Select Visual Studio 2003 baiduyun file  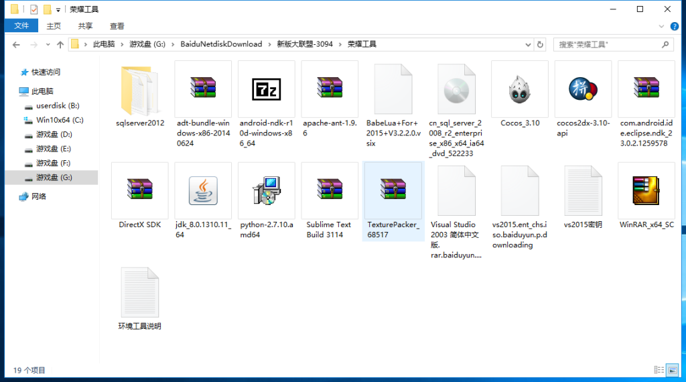click(x=456, y=190)
